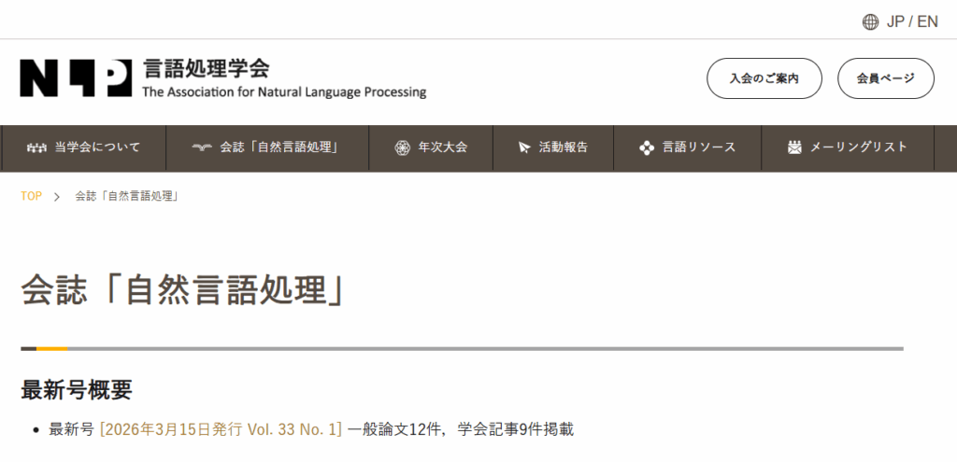
Task: Select 会誌「自然言語処理」 in the navigation bar
Action: pyautogui.click(x=279, y=147)
